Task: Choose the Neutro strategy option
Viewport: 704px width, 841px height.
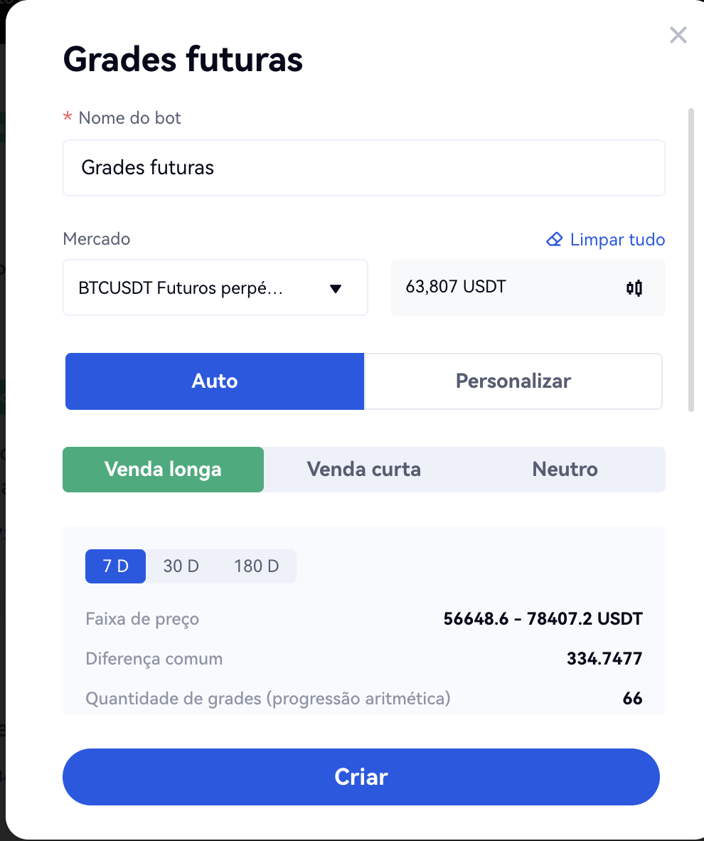Action: point(565,470)
